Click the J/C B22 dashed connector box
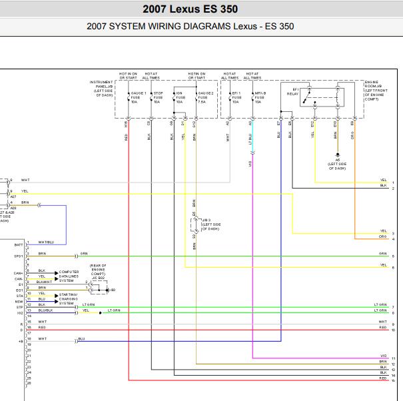 click(x=99, y=287)
